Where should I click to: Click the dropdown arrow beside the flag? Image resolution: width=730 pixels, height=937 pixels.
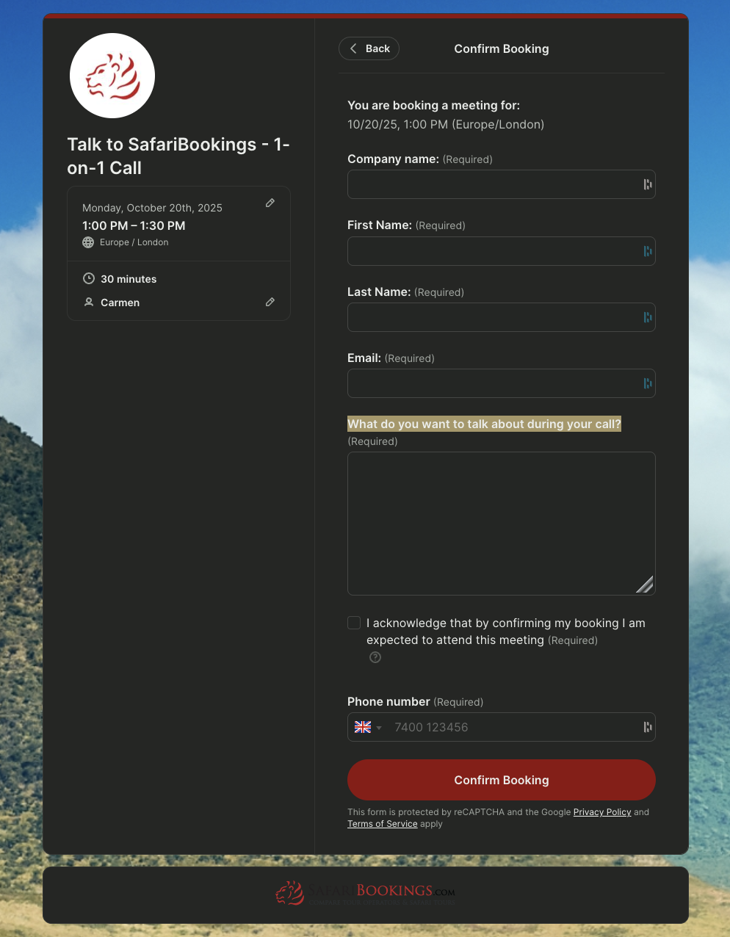point(379,727)
